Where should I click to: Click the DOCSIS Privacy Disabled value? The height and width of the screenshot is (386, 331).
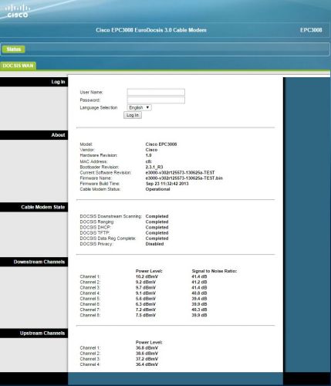coord(154,244)
